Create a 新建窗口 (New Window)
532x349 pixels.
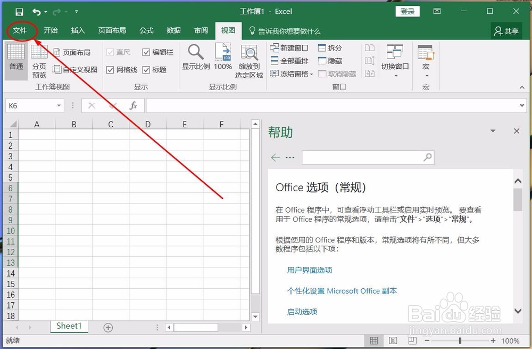point(289,47)
